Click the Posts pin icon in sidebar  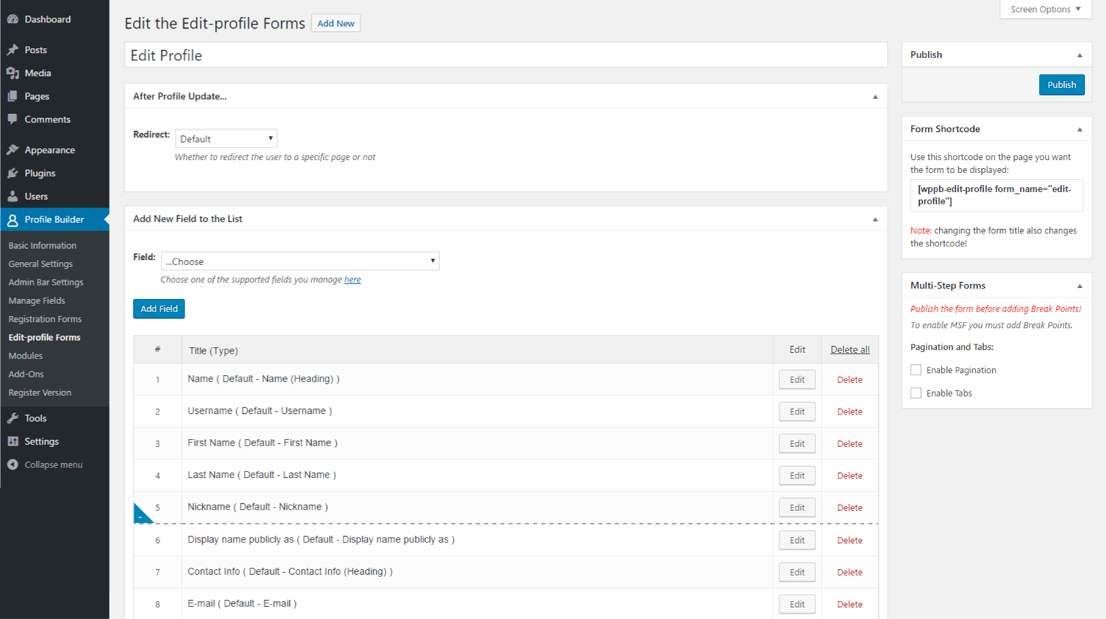[13, 49]
